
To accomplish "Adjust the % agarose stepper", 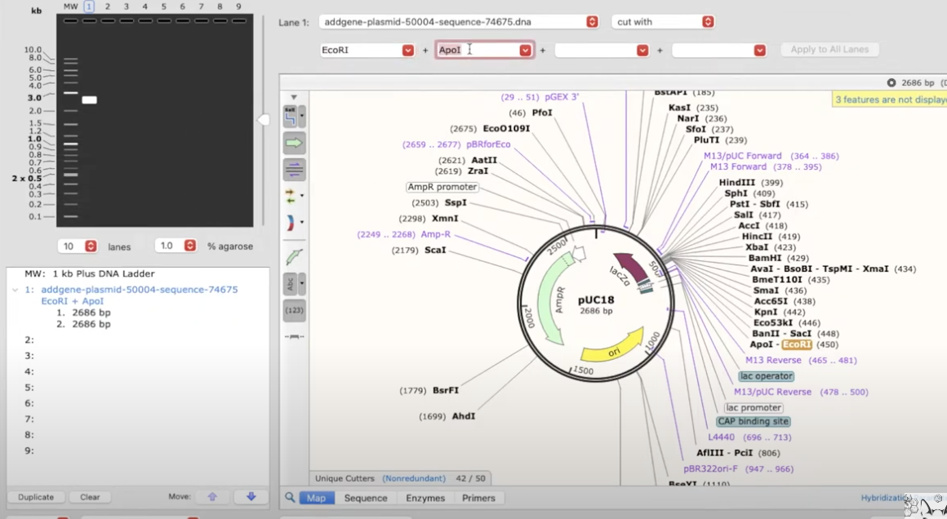I will [x=189, y=246].
